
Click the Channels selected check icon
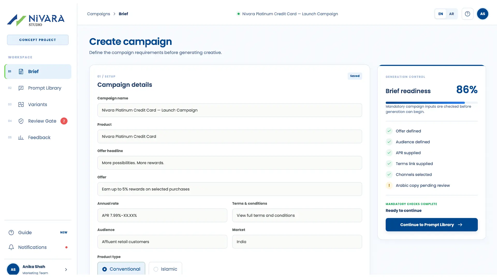(389, 174)
